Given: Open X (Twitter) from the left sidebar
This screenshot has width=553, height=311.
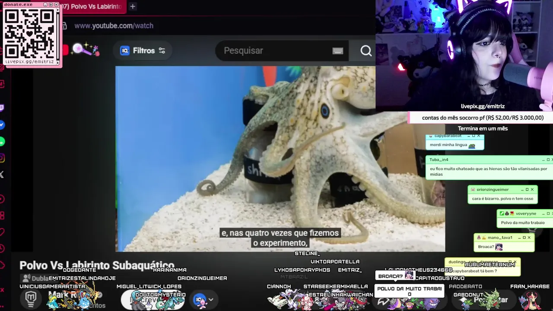Looking at the screenshot, I should coord(2,175).
